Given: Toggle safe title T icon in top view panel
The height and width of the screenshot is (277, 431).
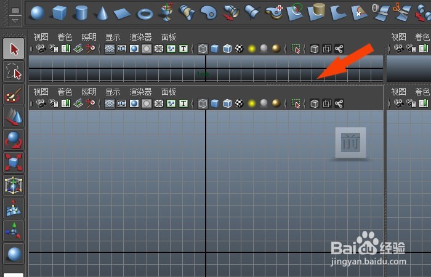Looking at the screenshot, I should click(183, 49).
